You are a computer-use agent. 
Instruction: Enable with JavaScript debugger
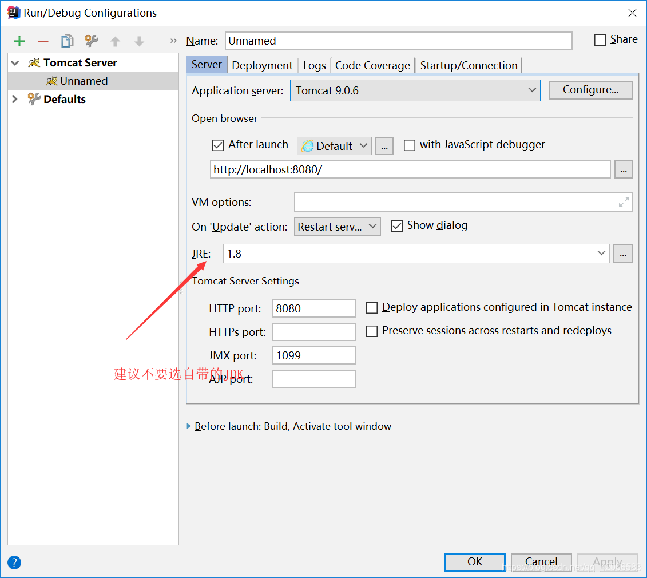410,145
